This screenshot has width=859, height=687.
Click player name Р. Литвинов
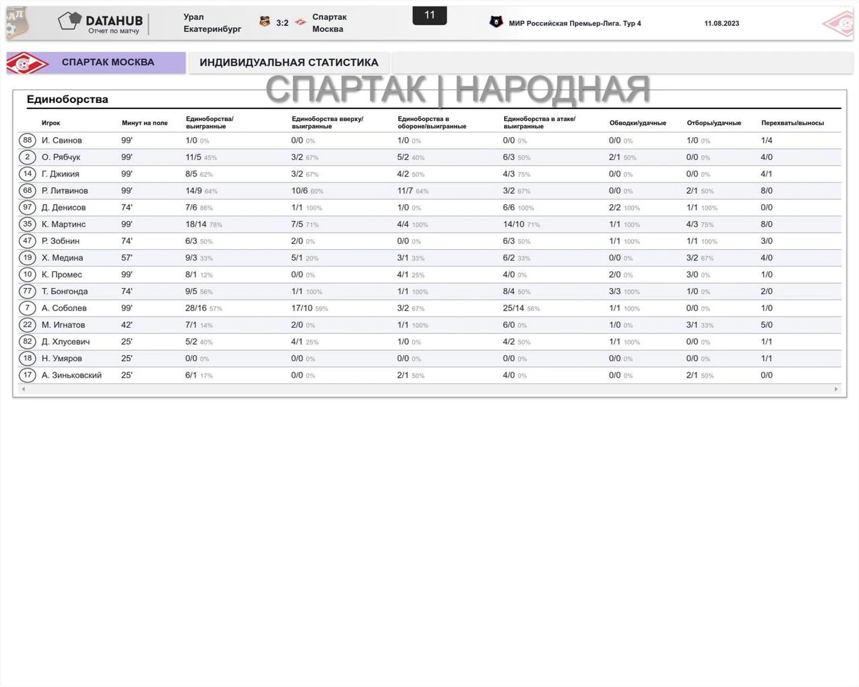click(65, 191)
